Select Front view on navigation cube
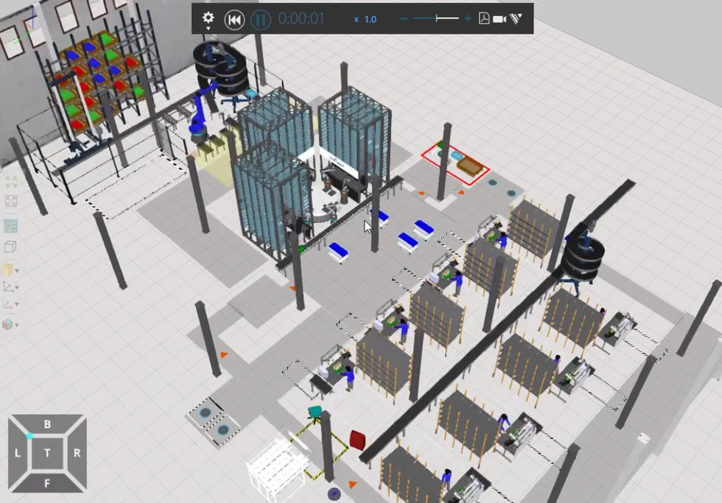 coord(48,483)
